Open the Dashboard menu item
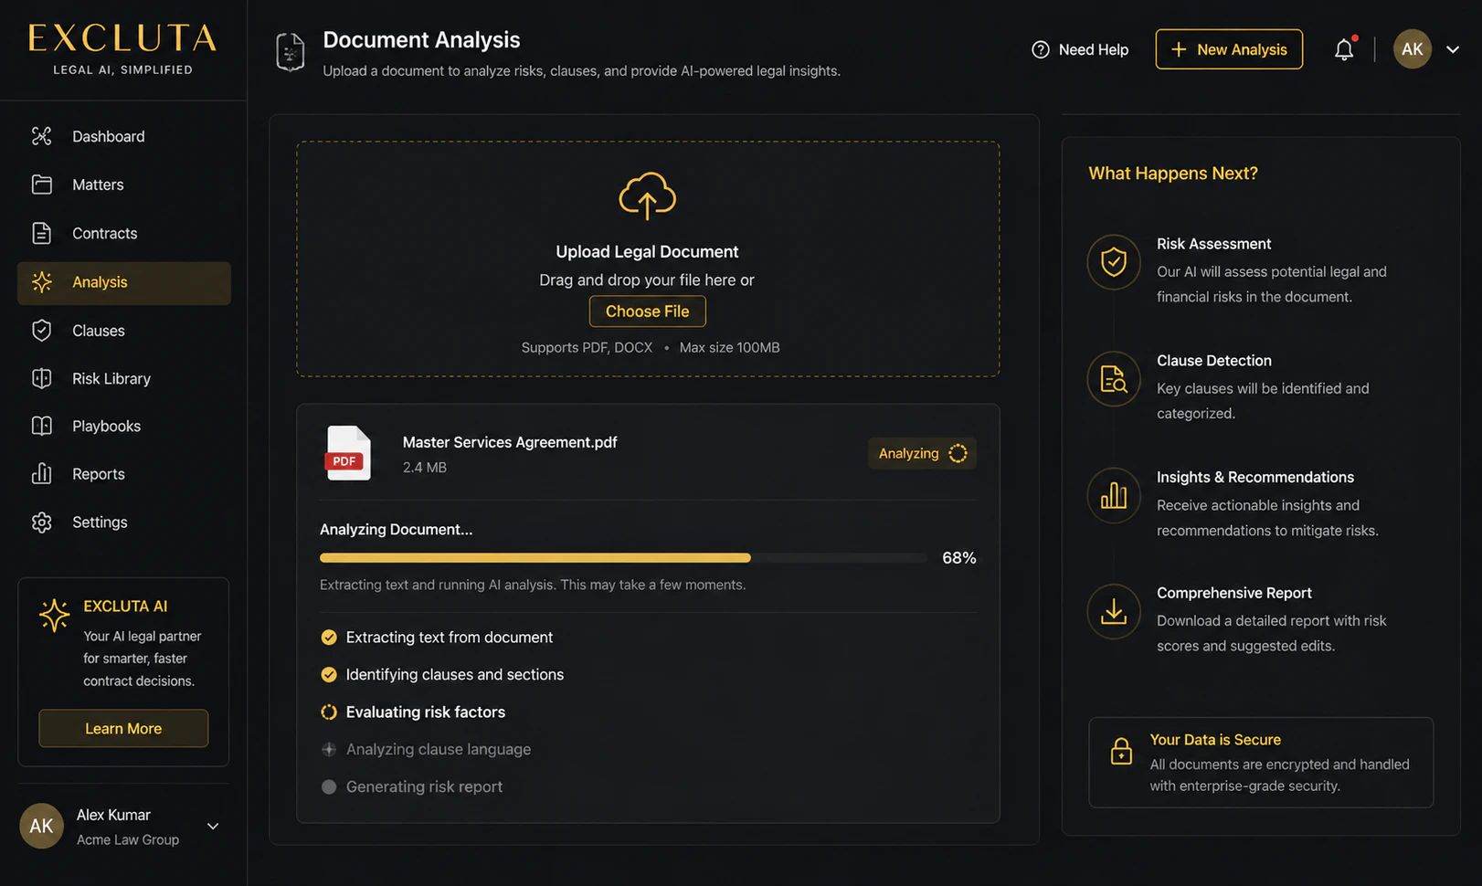Image resolution: width=1482 pixels, height=886 pixels. (x=123, y=136)
